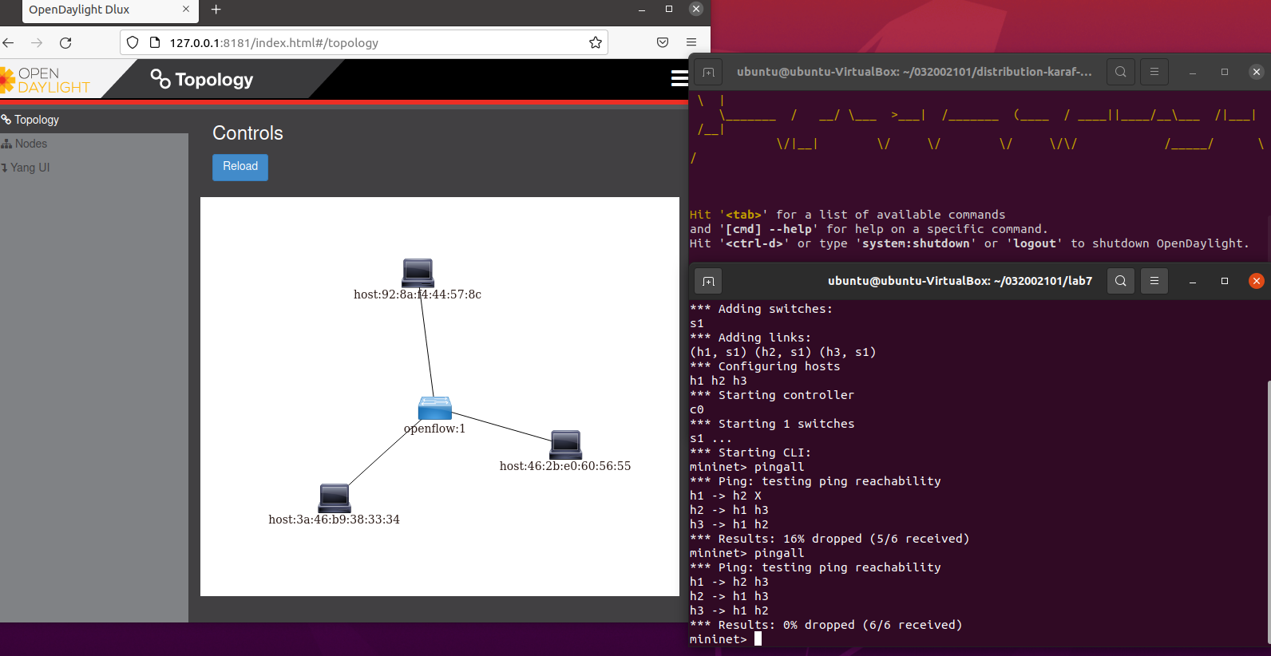Click the lab7 terminal scrollbar
Image resolution: width=1271 pixels, height=656 pixels.
pyautogui.click(x=1268, y=511)
